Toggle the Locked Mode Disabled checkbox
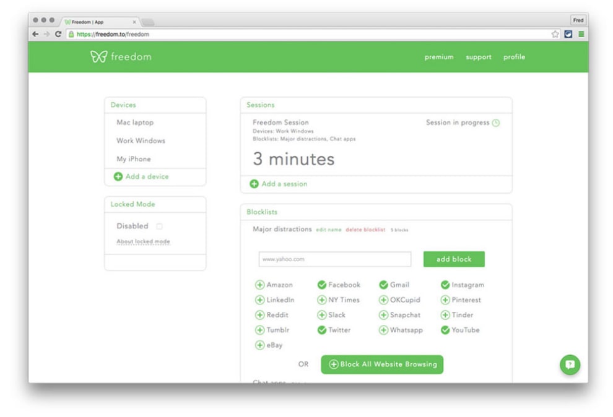The height and width of the screenshot is (417, 613). coord(159,226)
